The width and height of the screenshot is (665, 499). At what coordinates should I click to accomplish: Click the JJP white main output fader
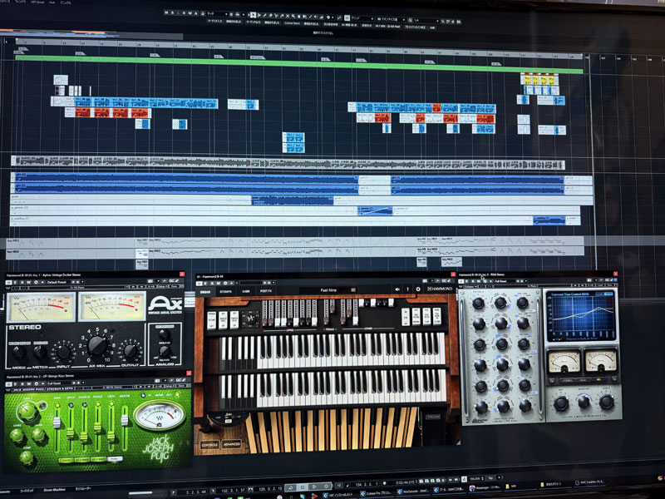[125, 420]
